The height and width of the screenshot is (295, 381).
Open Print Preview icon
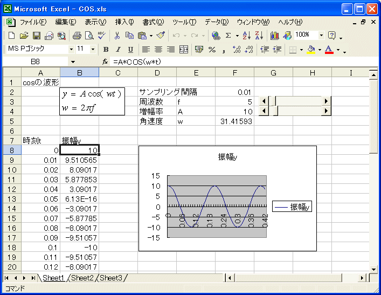point(89,36)
